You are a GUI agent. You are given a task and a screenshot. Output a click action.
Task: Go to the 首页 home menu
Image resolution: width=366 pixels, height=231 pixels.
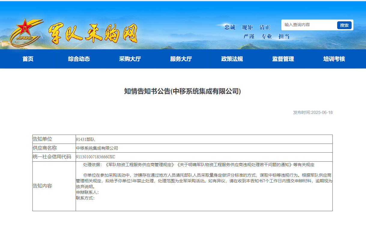pos(28,59)
